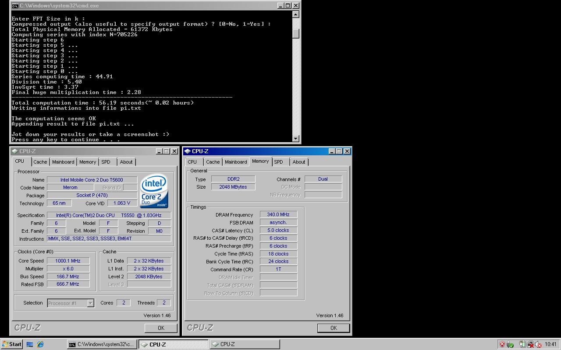
Task: Open Cache tab in left CPU-Z window
Action: tap(40, 162)
